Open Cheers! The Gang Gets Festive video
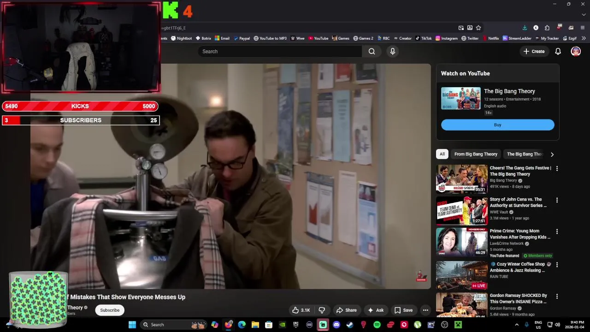 520,171
